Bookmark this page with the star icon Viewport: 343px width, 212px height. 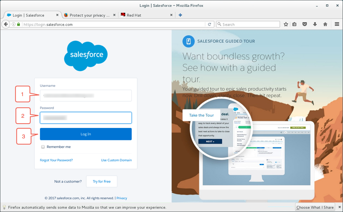point(286,24)
